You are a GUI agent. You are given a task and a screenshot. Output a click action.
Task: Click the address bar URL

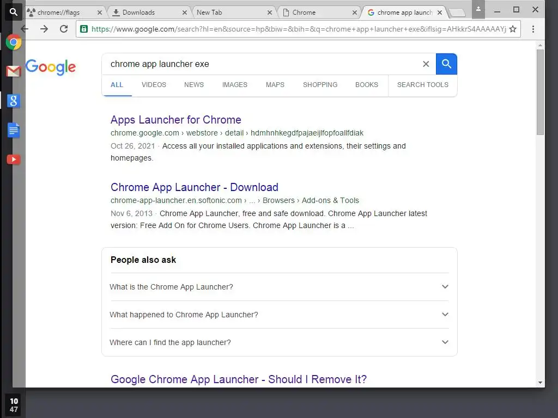click(298, 29)
